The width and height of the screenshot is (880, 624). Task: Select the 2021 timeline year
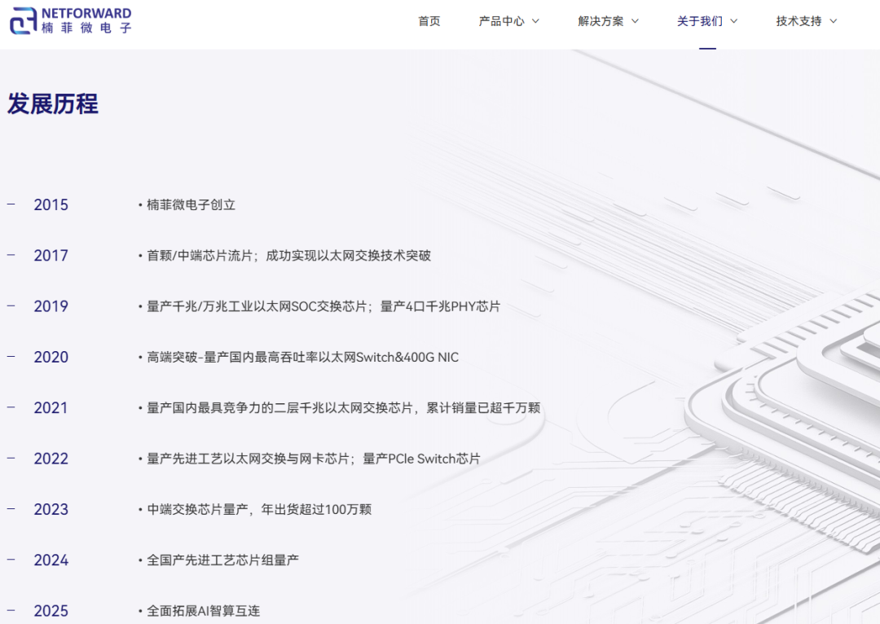tap(51, 408)
